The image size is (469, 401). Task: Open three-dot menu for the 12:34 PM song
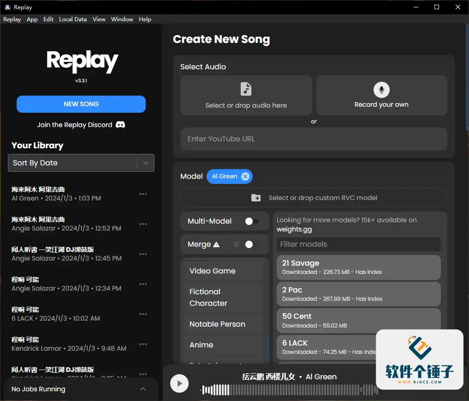(x=143, y=284)
